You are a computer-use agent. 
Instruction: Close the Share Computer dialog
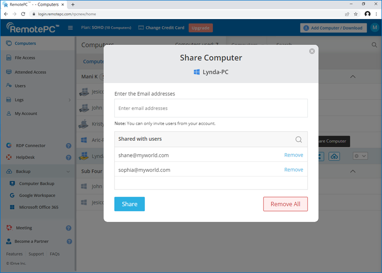point(312,51)
